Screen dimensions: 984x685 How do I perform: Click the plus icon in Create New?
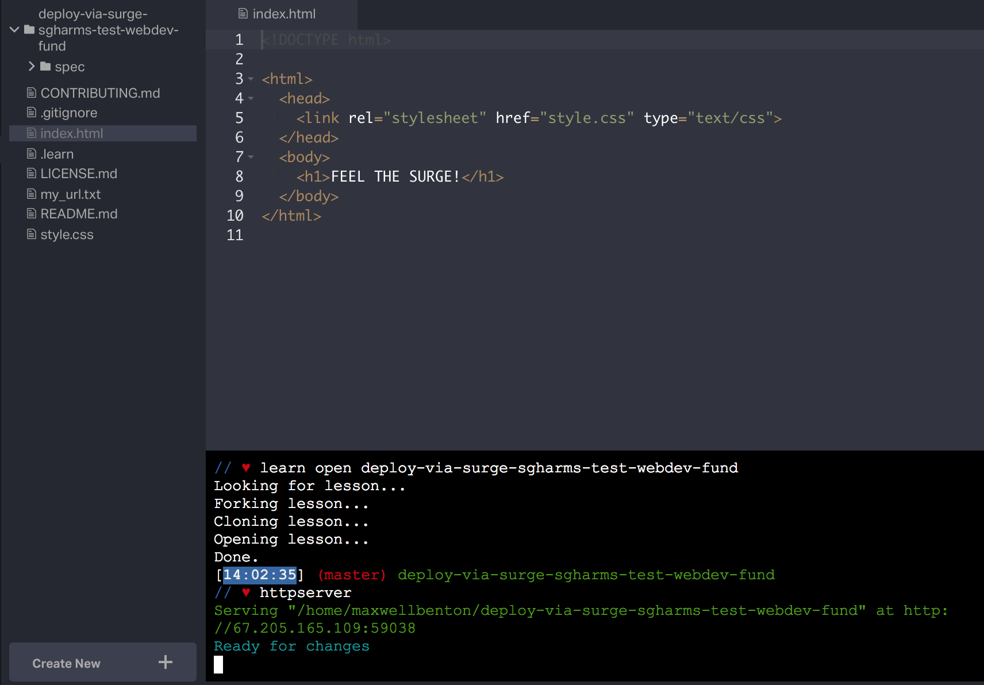(x=166, y=662)
